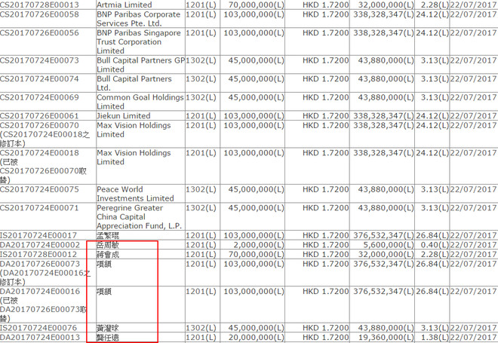Click 24.12(L) in CS20170726E00056 row
The image size is (498, 343).
(x=432, y=32)
